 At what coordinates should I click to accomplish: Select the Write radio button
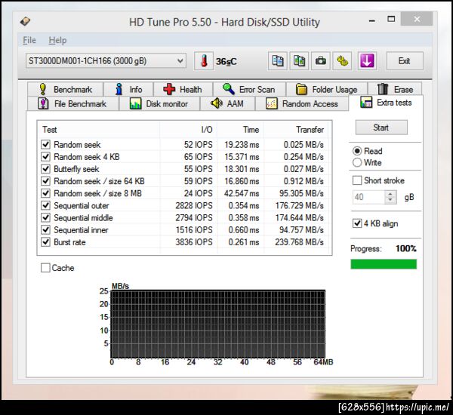(357, 162)
